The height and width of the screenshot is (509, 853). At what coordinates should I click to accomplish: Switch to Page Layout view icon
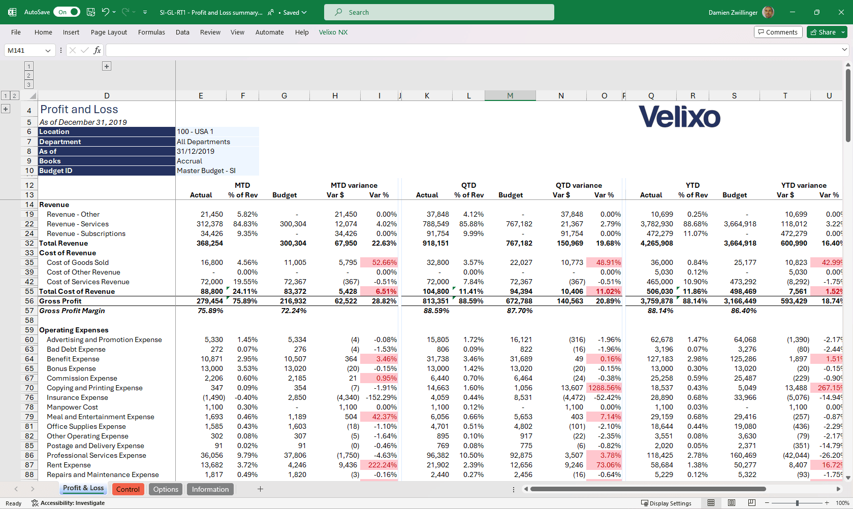click(x=732, y=503)
